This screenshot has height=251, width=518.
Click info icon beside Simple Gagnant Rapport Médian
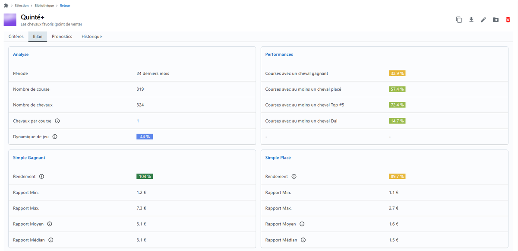pyautogui.click(x=51, y=240)
